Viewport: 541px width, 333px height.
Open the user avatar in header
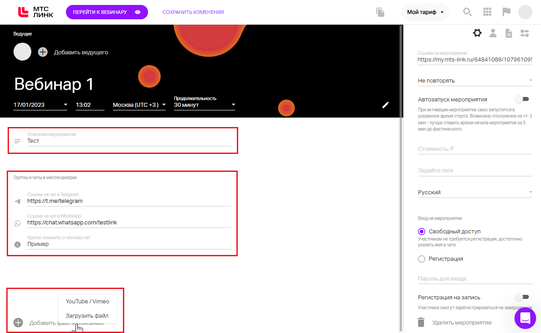[x=525, y=12]
